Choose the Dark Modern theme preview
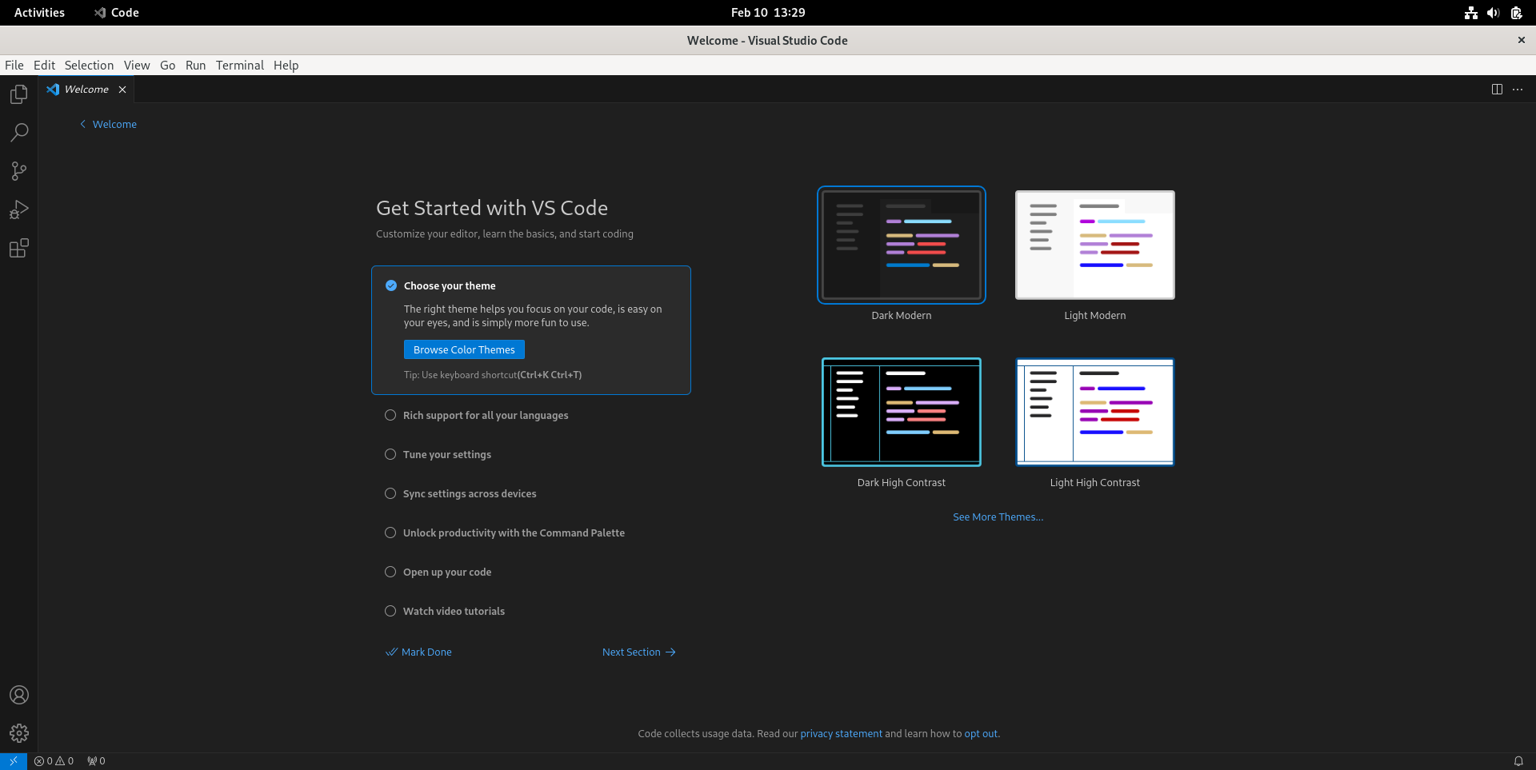1536x770 pixels. (x=902, y=245)
